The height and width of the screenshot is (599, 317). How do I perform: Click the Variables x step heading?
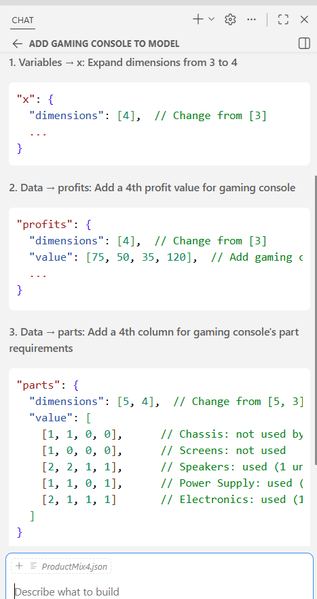pos(123,62)
